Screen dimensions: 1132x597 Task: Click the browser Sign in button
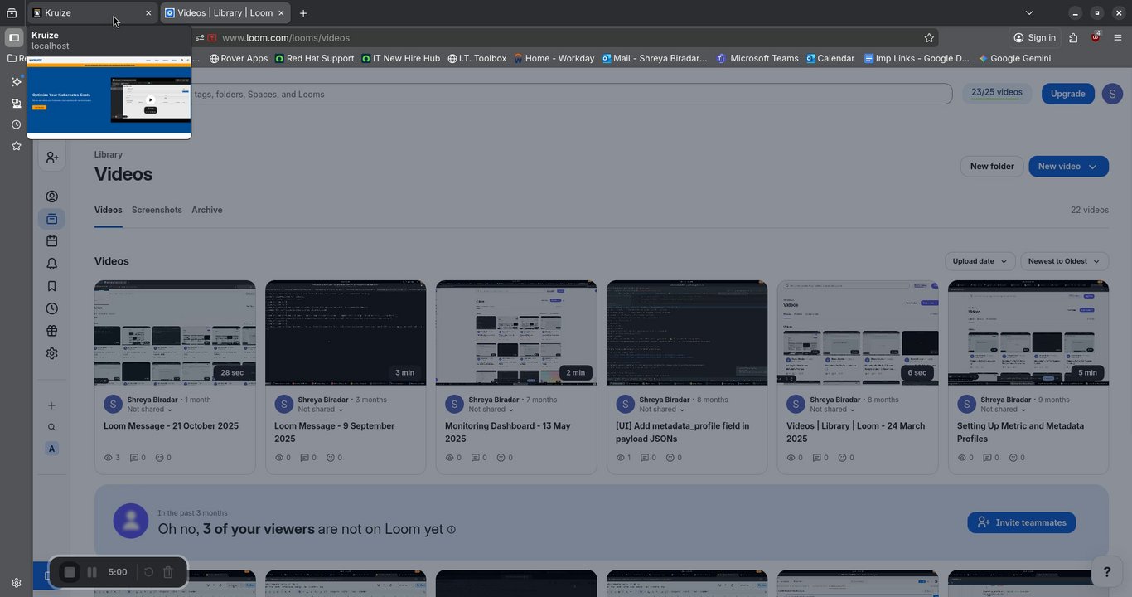coord(1034,37)
